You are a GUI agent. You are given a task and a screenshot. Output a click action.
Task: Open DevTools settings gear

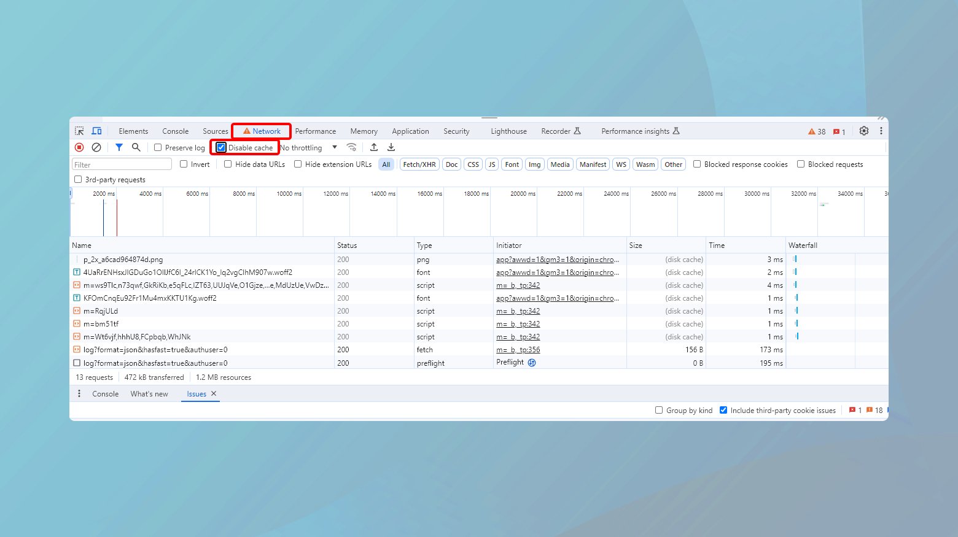click(x=864, y=131)
